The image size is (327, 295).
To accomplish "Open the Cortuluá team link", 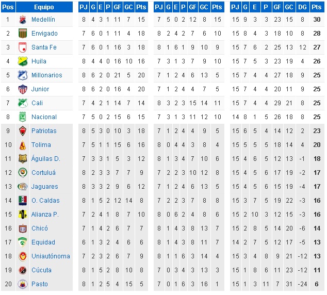I will point(44,173).
